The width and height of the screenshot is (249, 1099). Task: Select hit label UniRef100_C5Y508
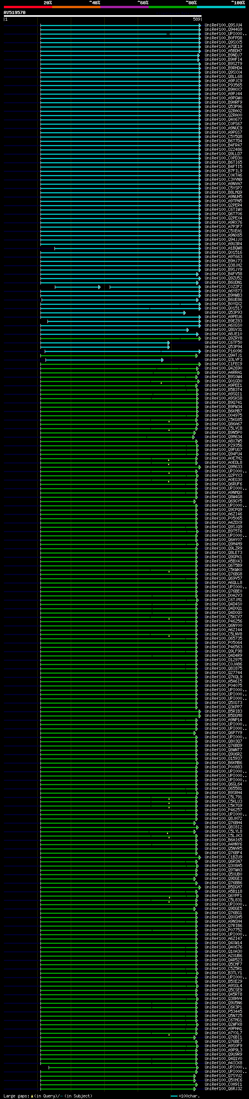click(x=223, y=136)
